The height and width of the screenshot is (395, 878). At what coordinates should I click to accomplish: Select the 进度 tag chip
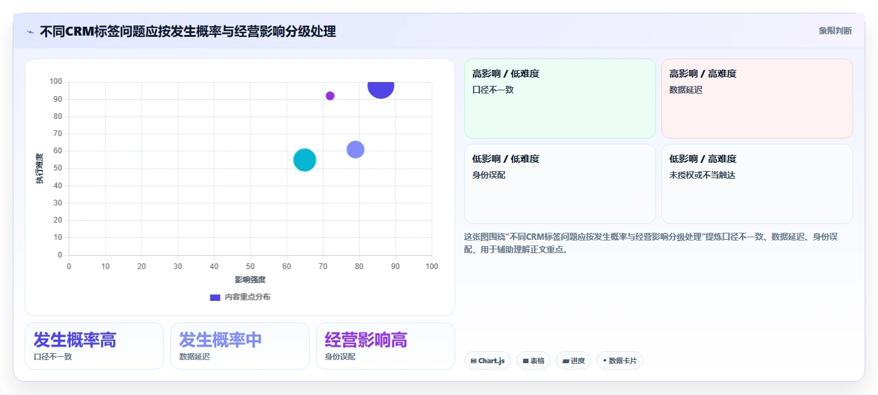pos(573,361)
